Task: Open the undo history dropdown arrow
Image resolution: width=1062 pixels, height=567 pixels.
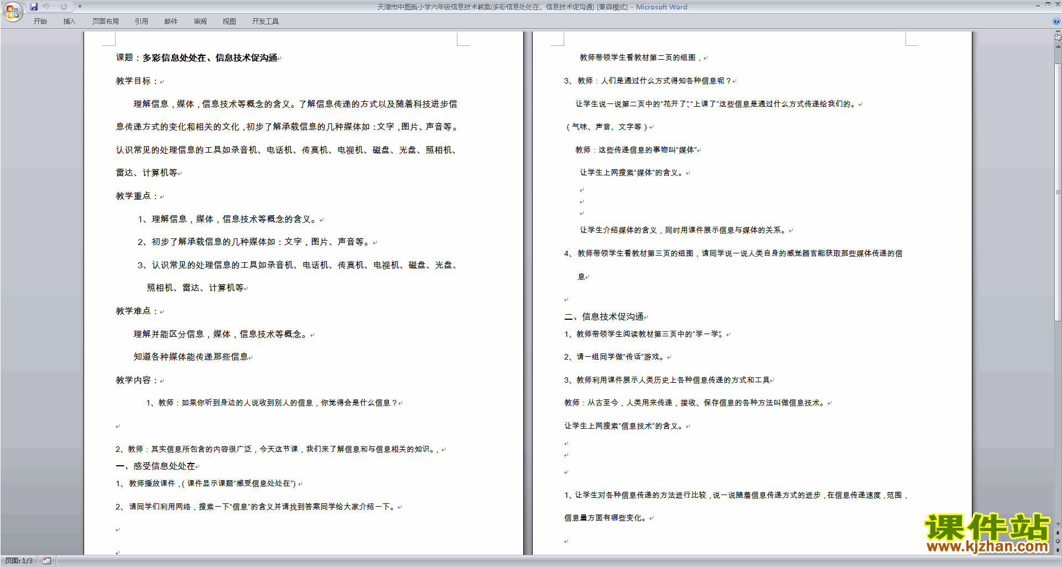Action: [54, 7]
